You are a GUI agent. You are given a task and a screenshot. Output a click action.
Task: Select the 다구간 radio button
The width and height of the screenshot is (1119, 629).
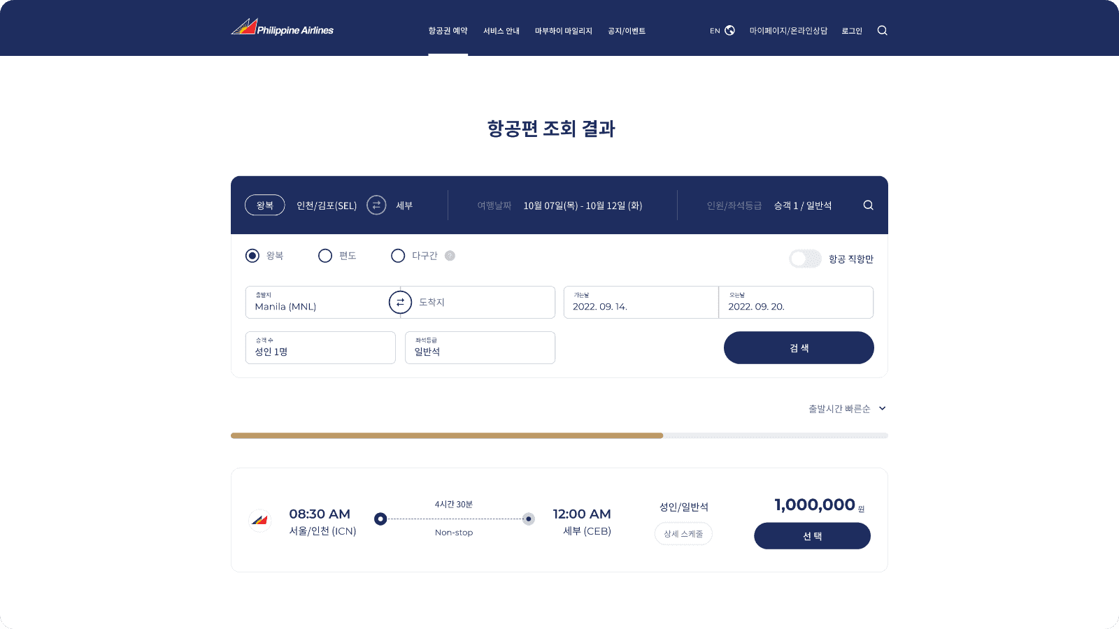[x=398, y=256]
